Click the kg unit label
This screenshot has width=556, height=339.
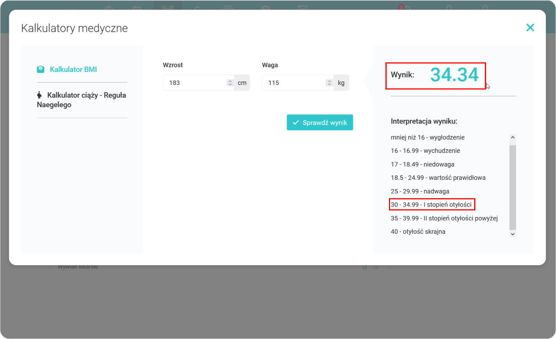click(341, 83)
